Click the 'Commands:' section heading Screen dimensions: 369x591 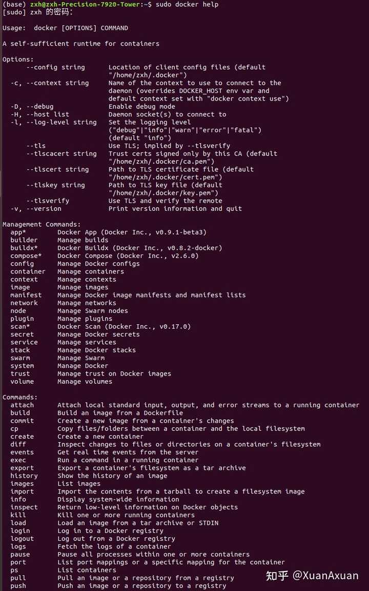[x=20, y=397]
